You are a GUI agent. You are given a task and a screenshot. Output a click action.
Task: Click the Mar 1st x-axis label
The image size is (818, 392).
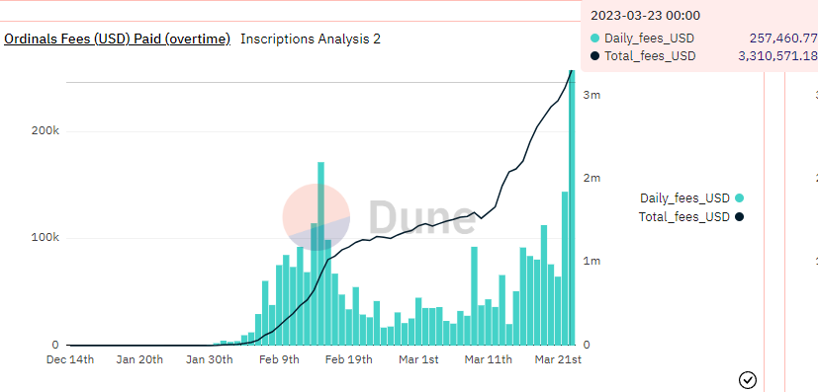pyautogui.click(x=418, y=359)
